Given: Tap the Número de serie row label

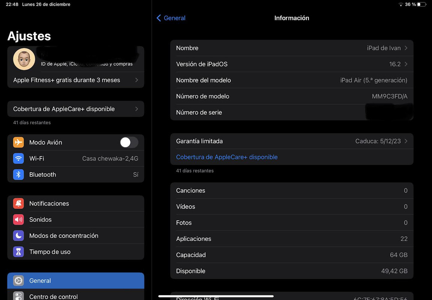Looking at the screenshot, I should (x=199, y=112).
